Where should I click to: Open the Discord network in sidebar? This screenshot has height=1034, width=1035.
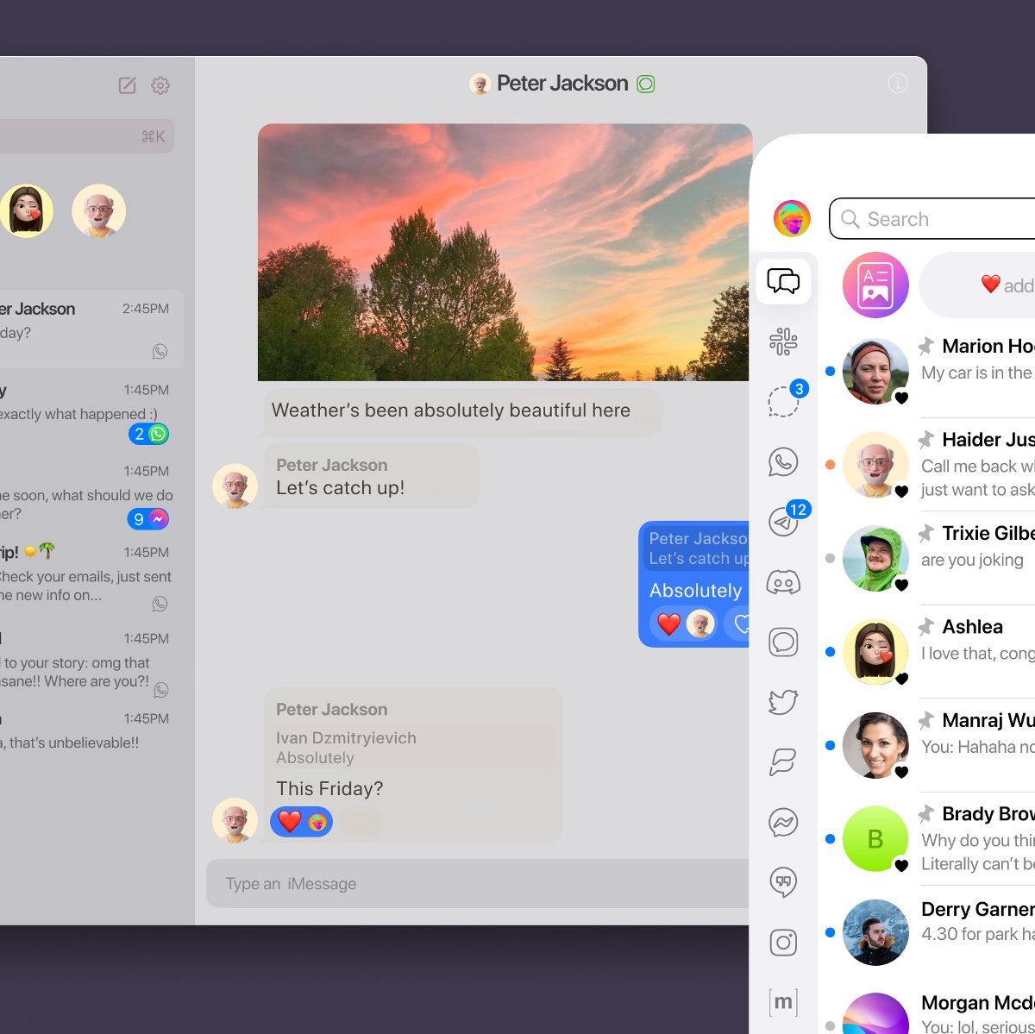[783, 583]
